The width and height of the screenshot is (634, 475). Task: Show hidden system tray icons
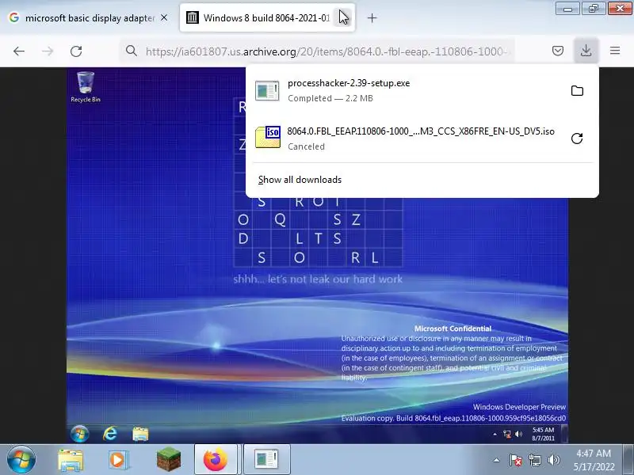pyautogui.click(x=497, y=460)
